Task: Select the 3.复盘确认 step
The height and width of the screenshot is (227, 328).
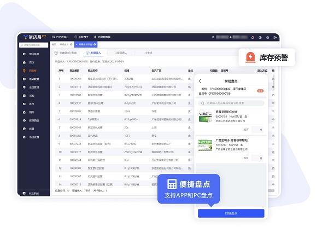Action: (120, 53)
